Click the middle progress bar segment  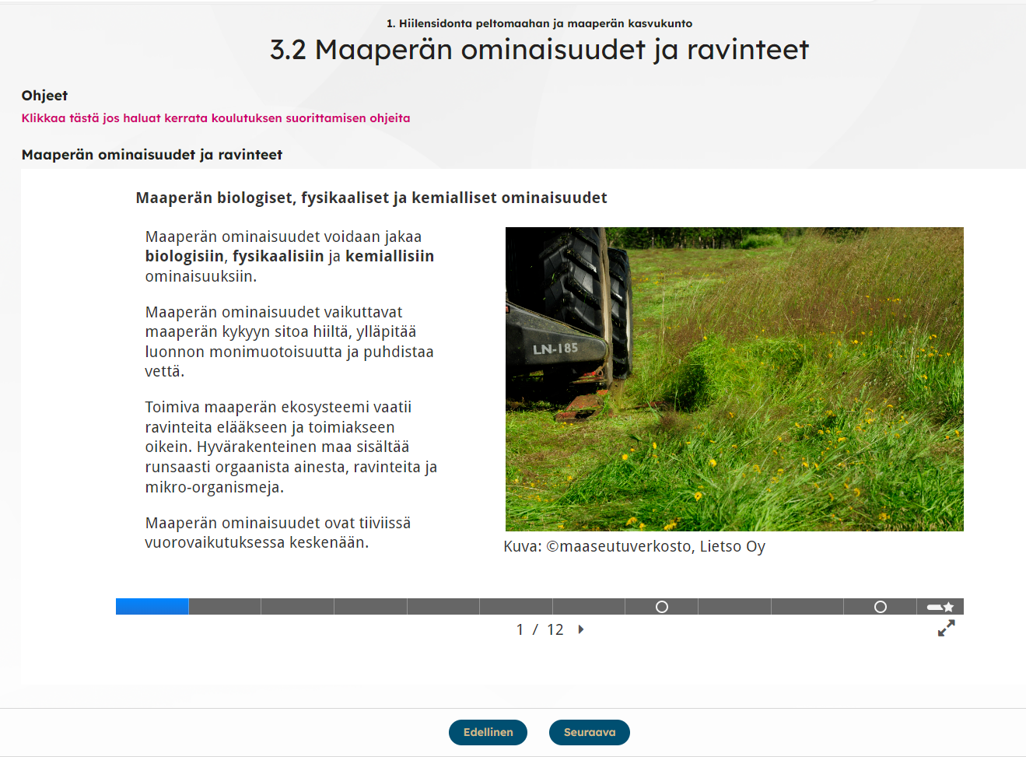(517, 605)
